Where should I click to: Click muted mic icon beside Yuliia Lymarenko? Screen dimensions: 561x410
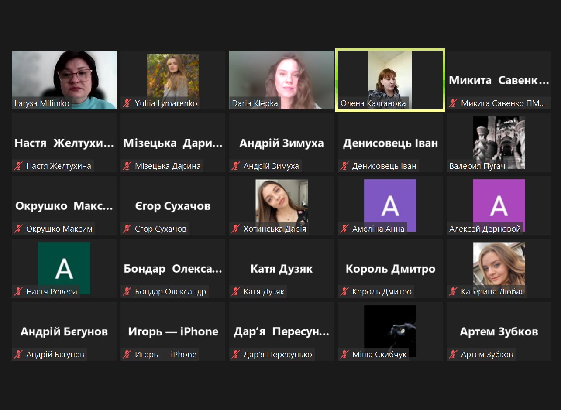tap(127, 103)
